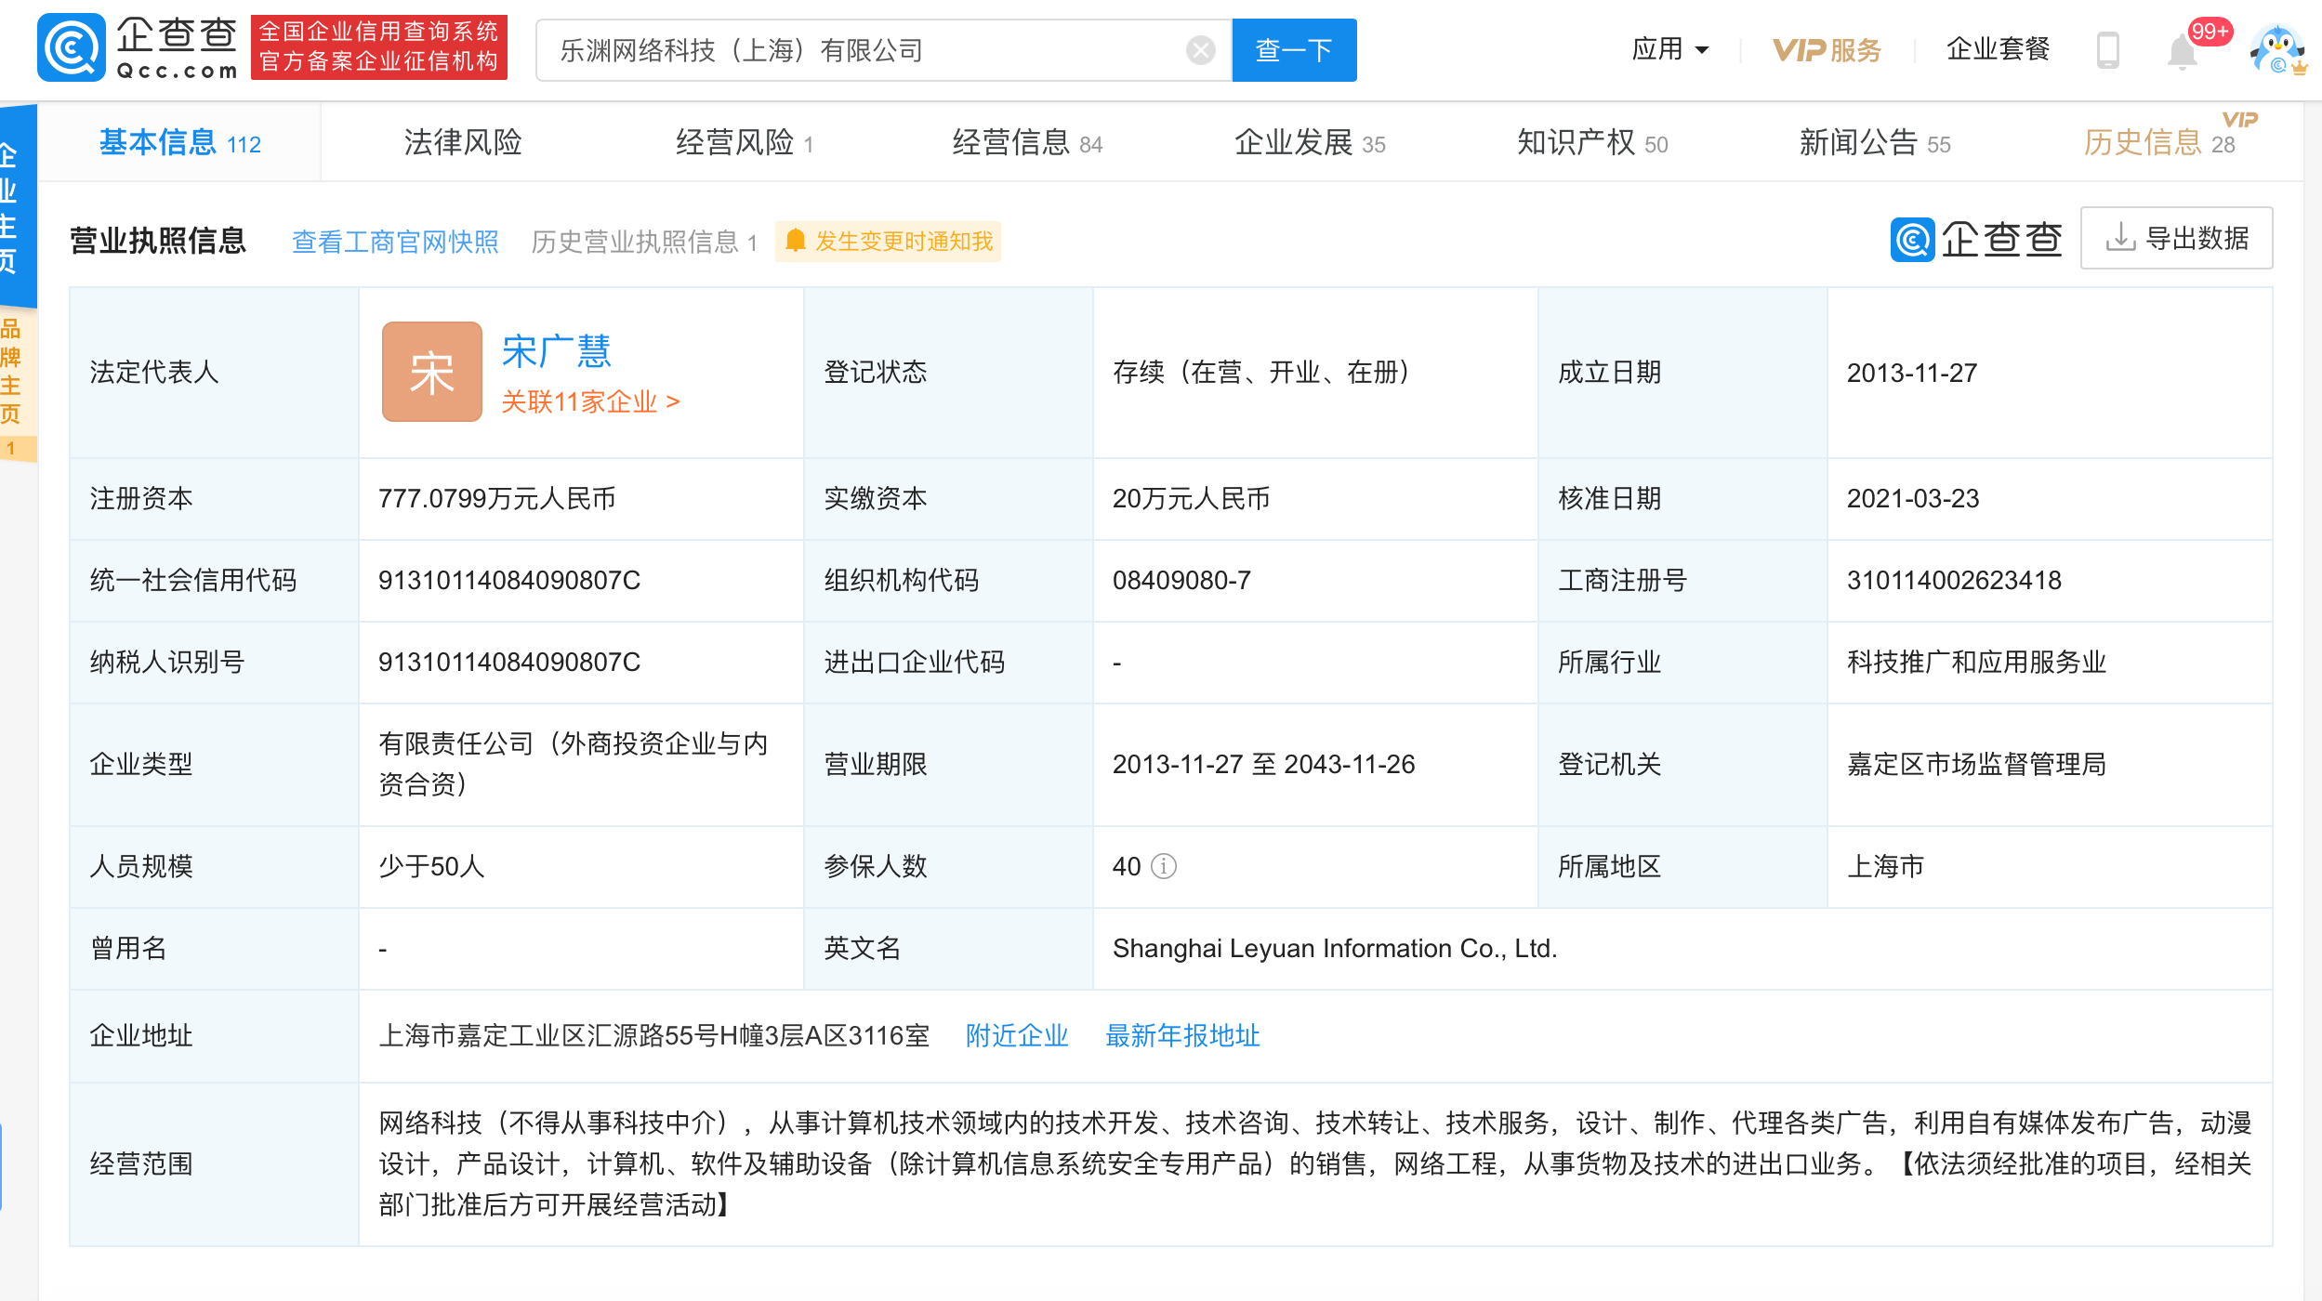This screenshot has height=1301, width=2322.
Task: Open 历史营业执照信息 link
Action: tap(644, 242)
